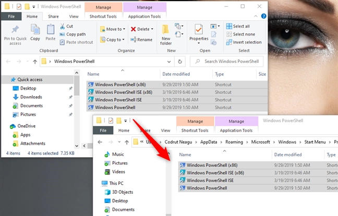Screen dimensions: 338x216
Task: Click Copy path in the ribbon
Action: pos(73,34)
